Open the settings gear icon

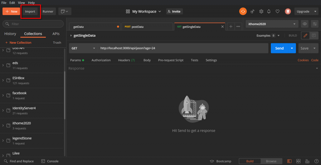coord(261,12)
